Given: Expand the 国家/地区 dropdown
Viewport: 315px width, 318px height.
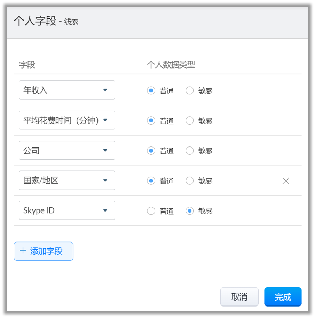Looking at the screenshot, I should 67,180.
